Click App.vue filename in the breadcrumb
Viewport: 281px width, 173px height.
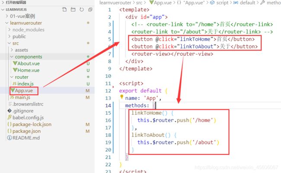163,3
